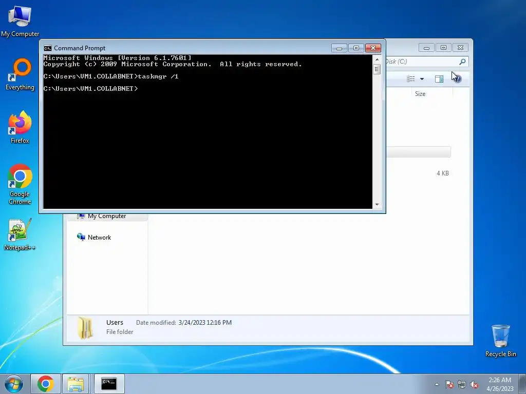Open Explorer view options dropdown arrow
The height and width of the screenshot is (394, 526).
(422, 79)
